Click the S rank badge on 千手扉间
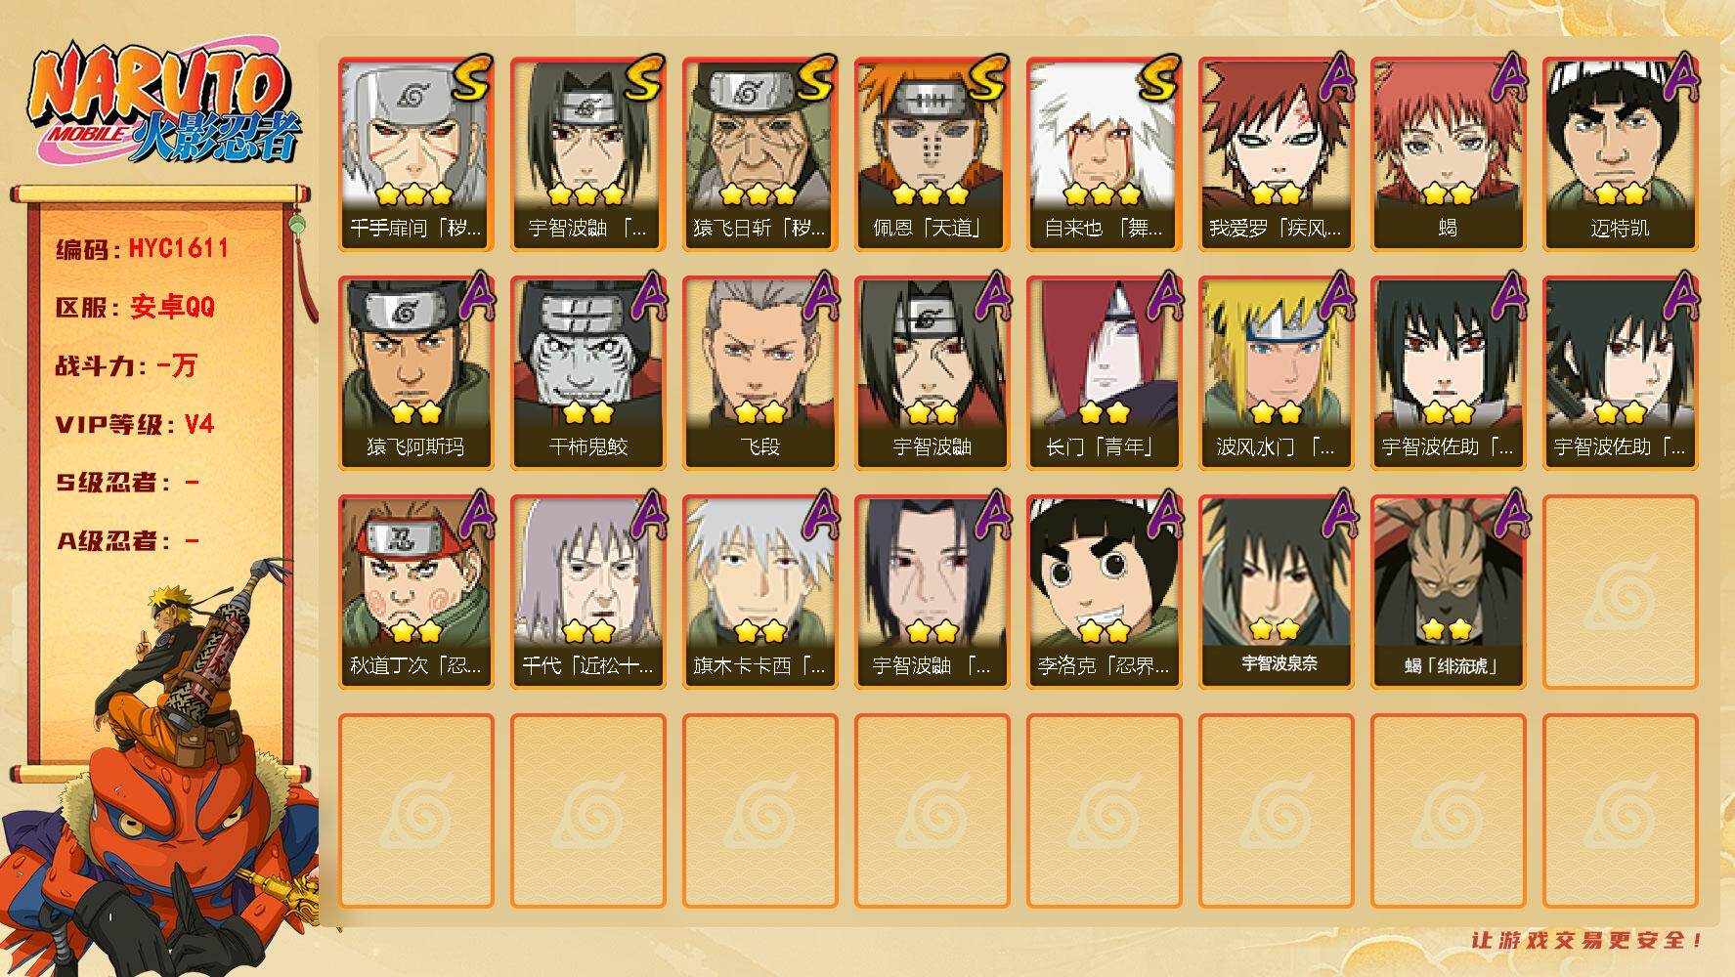 coord(473,79)
